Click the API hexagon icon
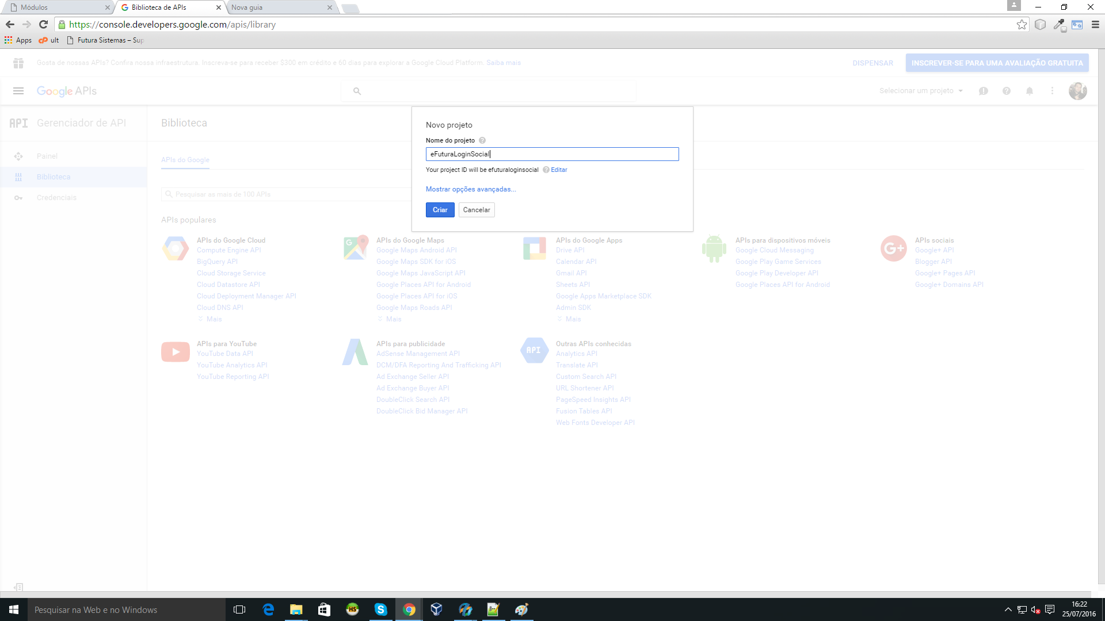Screen dimensions: 1105x621 (x=534, y=350)
